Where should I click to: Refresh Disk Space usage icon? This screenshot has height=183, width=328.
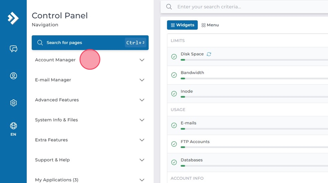click(x=209, y=54)
